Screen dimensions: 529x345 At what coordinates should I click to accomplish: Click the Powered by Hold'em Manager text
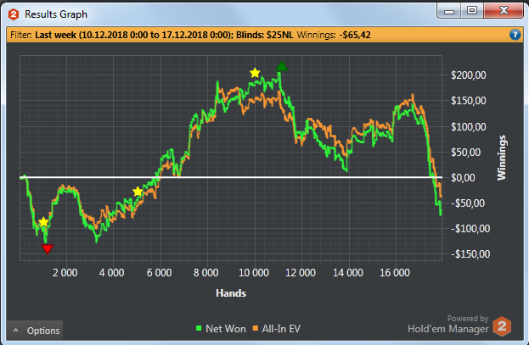pos(448,324)
